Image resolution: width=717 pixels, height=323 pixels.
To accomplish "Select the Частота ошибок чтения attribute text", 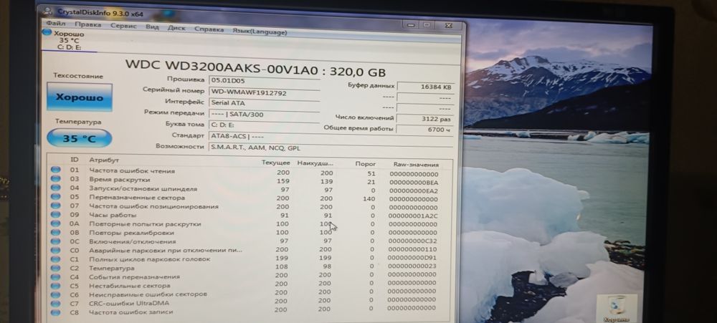I will tap(132, 171).
